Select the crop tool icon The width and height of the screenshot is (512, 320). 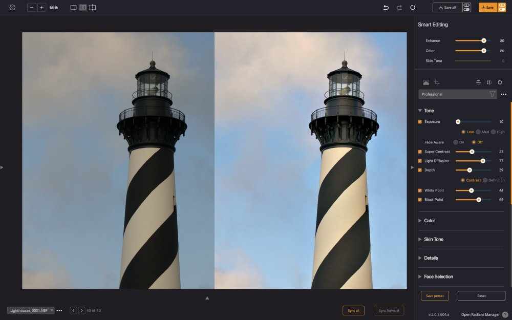click(x=437, y=82)
